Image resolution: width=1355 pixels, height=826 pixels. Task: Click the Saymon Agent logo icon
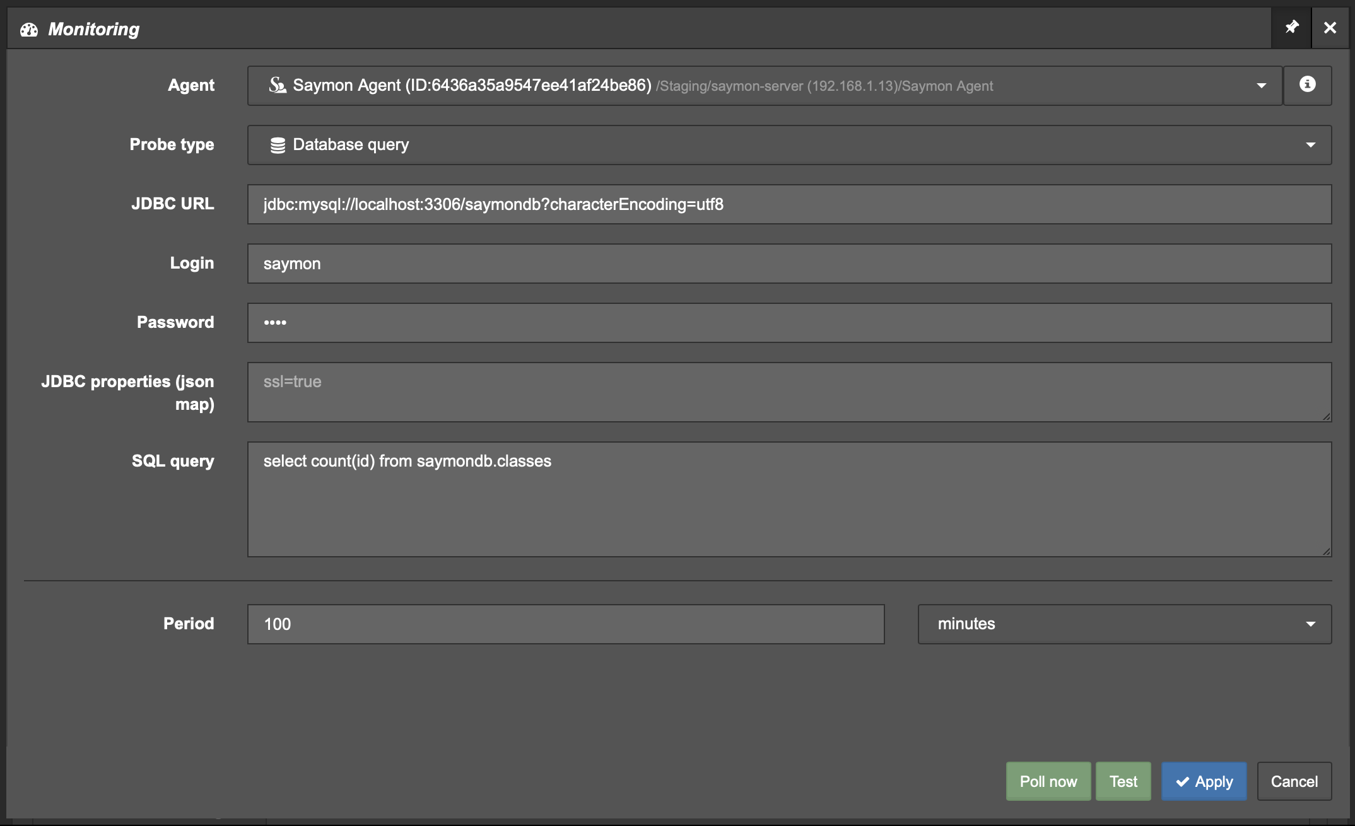pyautogui.click(x=278, y=85)
